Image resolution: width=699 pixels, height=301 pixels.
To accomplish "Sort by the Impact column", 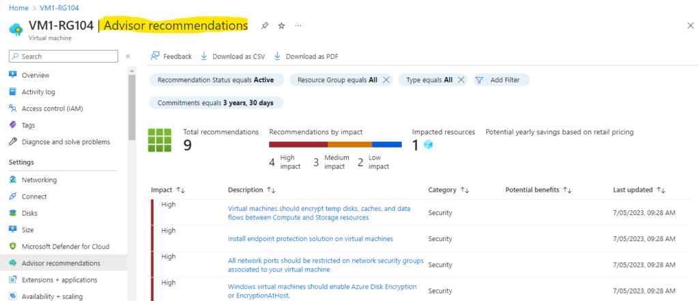I will tap(168, 190).
